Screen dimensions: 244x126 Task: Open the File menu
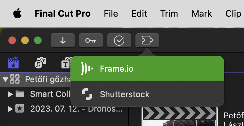coord(111,13)
